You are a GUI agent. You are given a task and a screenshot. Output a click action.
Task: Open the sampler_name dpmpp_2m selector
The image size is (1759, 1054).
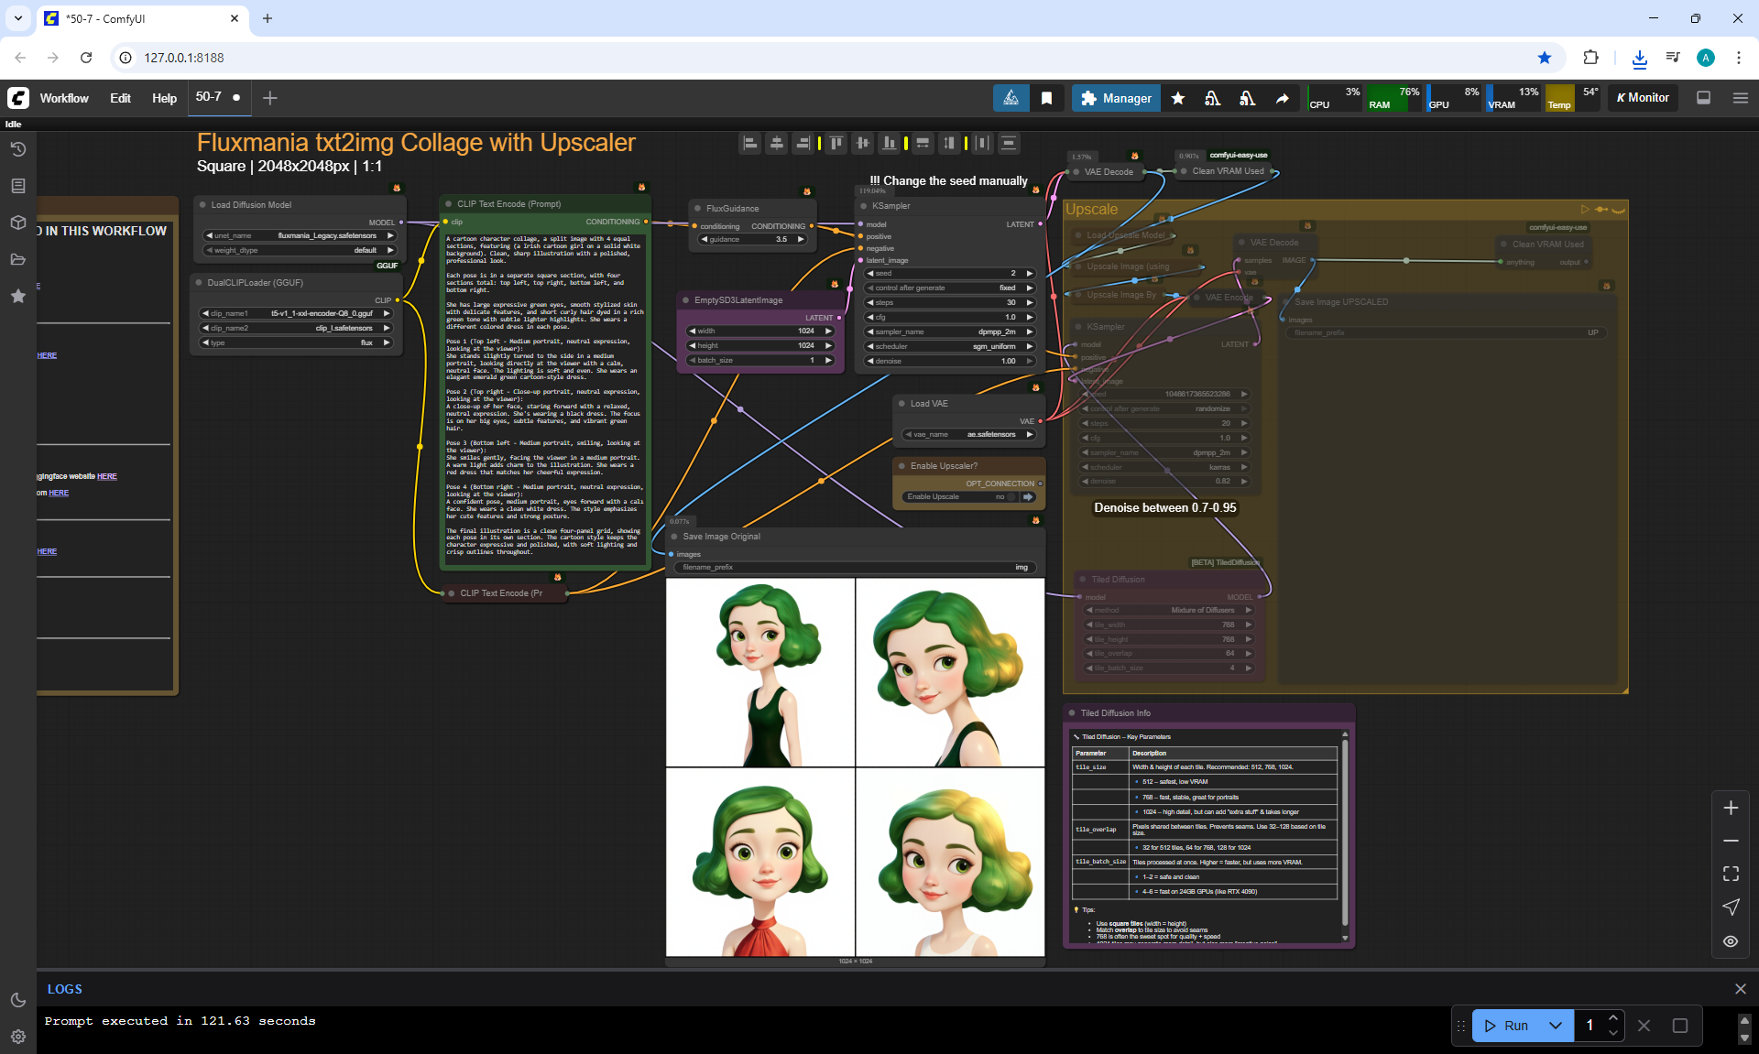951,331
